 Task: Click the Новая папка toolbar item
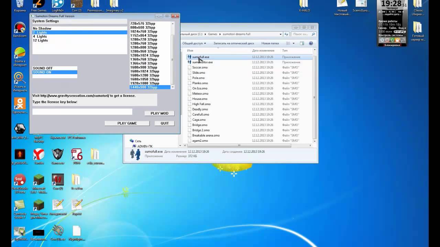[x=270, y=43]
